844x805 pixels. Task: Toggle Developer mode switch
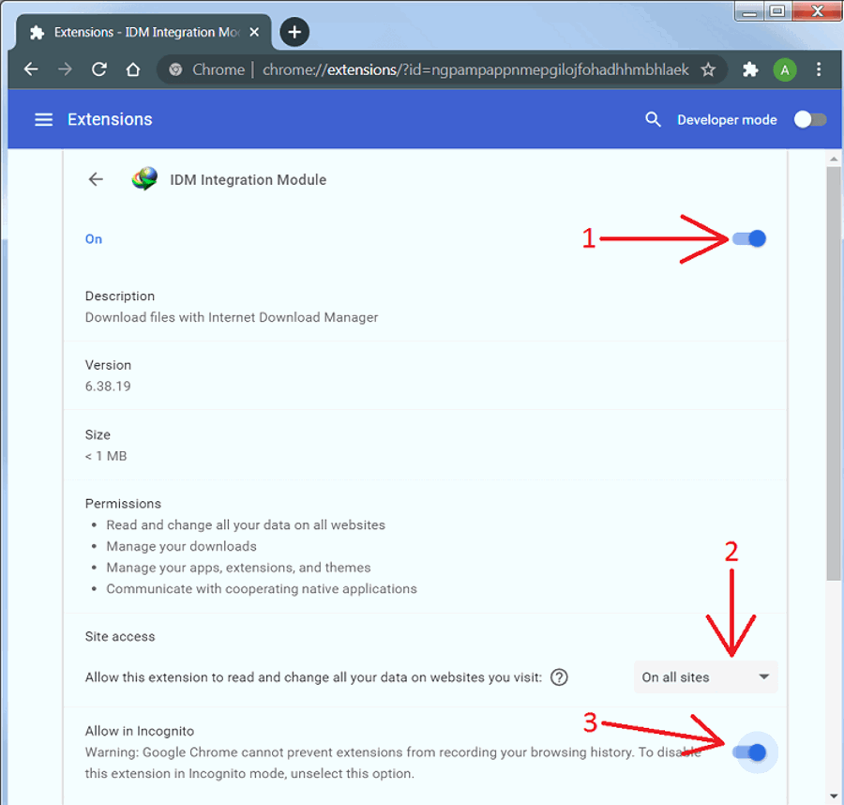click(810, 119)
